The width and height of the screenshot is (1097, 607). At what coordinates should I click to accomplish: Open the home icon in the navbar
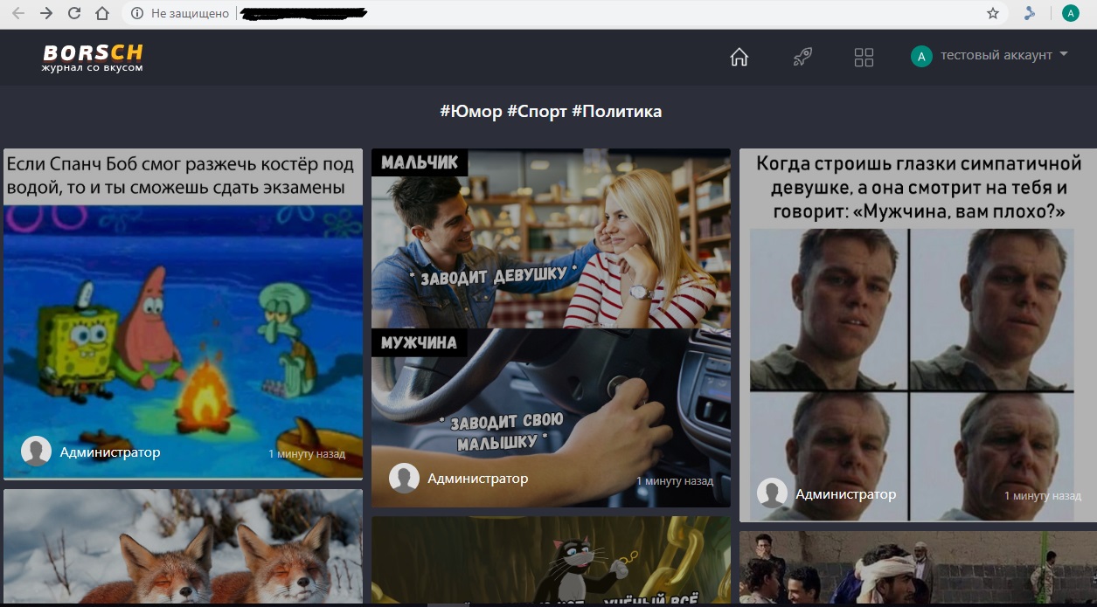(x=739, y=58)
